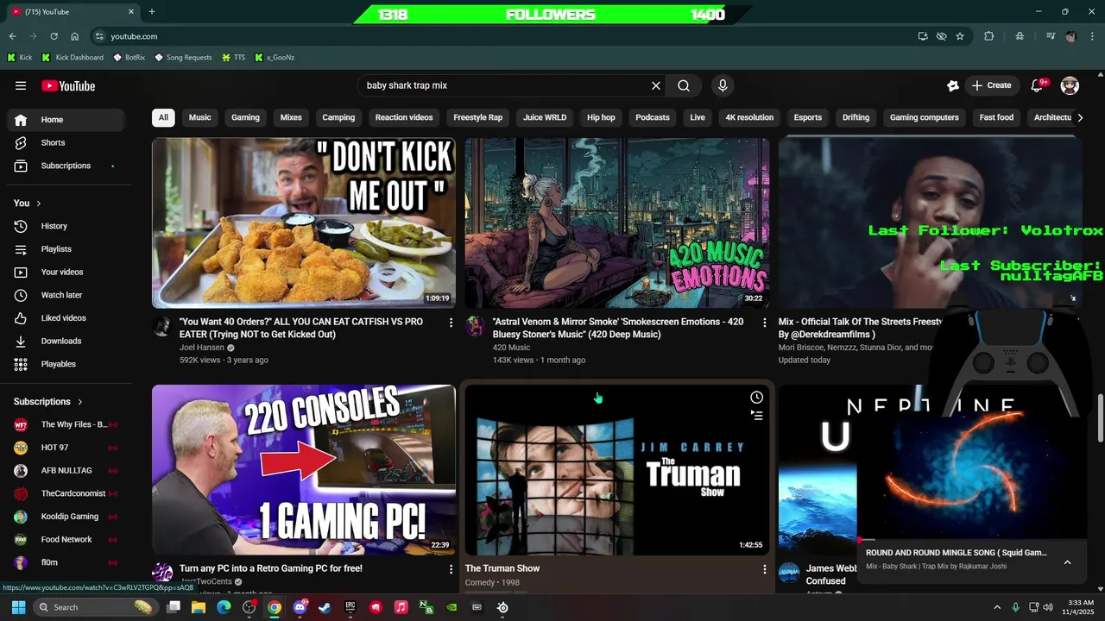The width and height of the screenshot is (1105, 621).
Task: Open File Explorer from the taskbar
Action: (199, 607)
